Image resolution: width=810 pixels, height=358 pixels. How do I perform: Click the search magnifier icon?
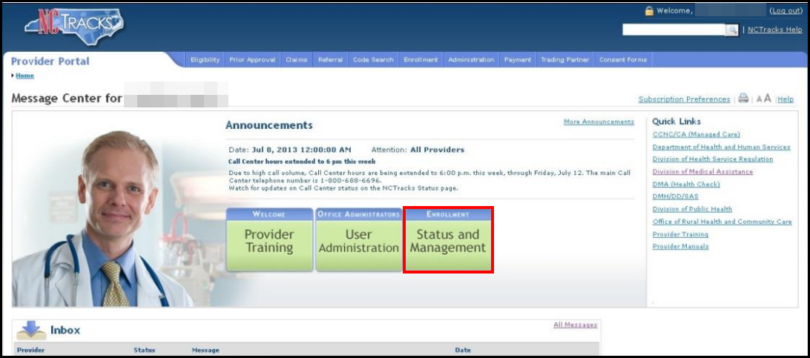click(x=731, y=30)
